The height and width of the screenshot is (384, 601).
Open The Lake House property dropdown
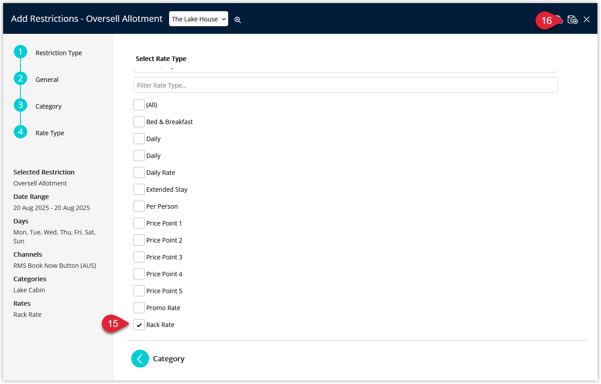pos(198,19)
